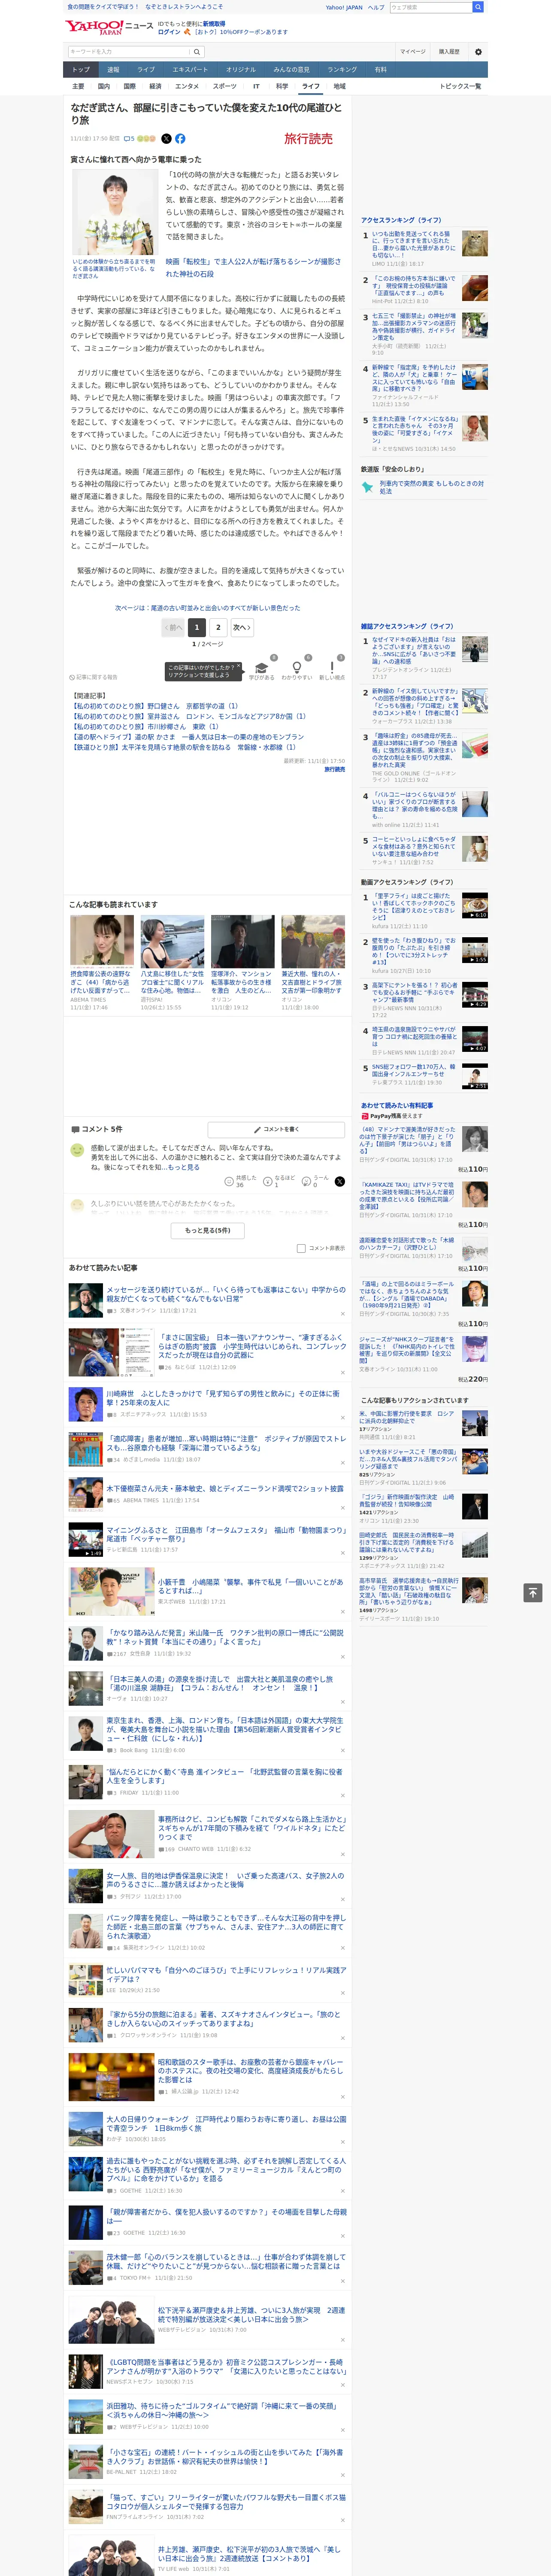Click the comment count icon under the headline

(x=129, y=139)
